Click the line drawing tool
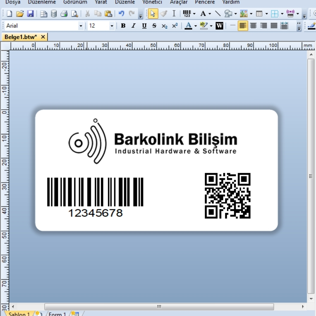316x316 pixels. (218, 14)
